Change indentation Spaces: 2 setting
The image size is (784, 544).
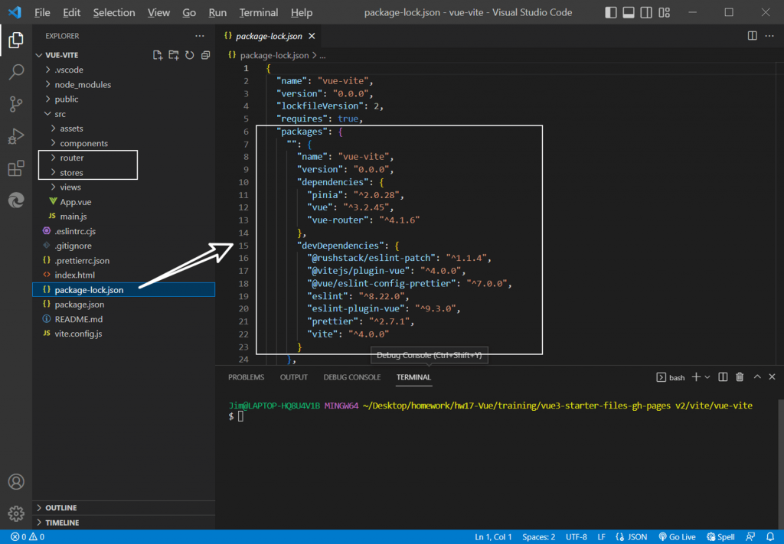(538, 537)
